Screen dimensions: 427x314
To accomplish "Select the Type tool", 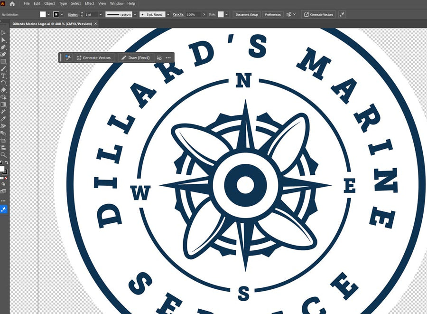I will pos(3,76).
